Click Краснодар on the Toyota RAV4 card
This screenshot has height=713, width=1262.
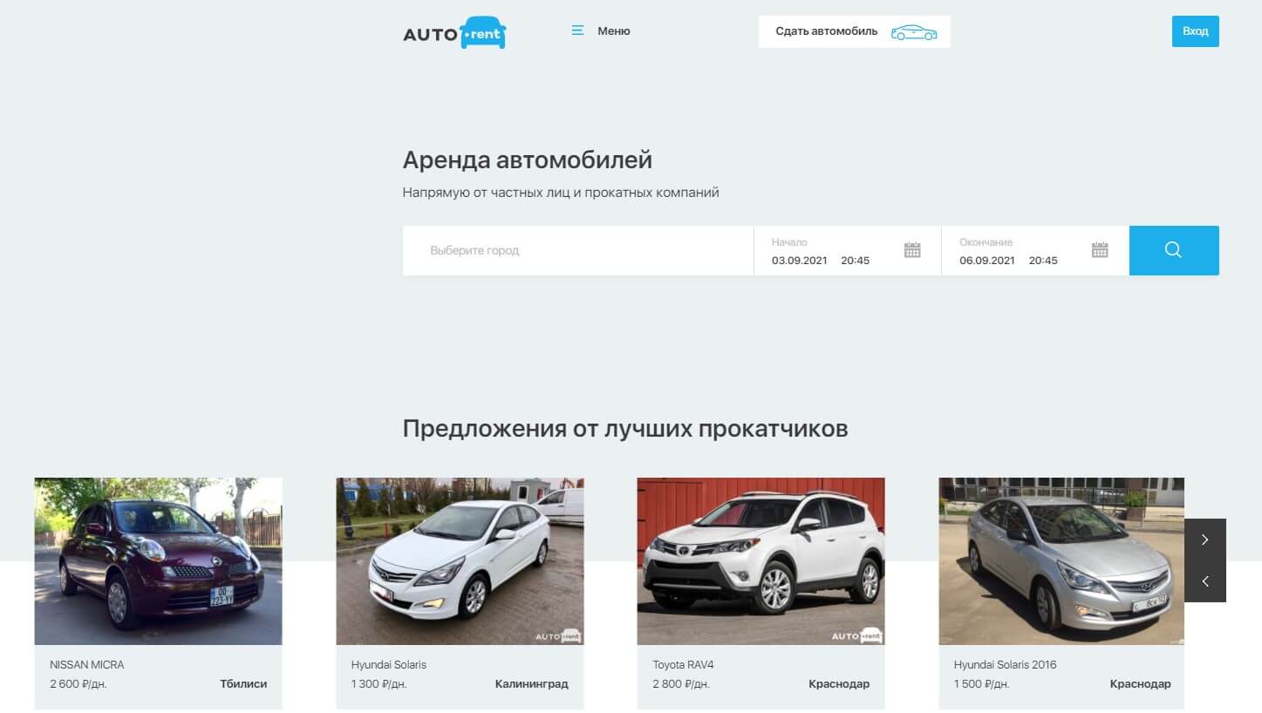point(839,683)
